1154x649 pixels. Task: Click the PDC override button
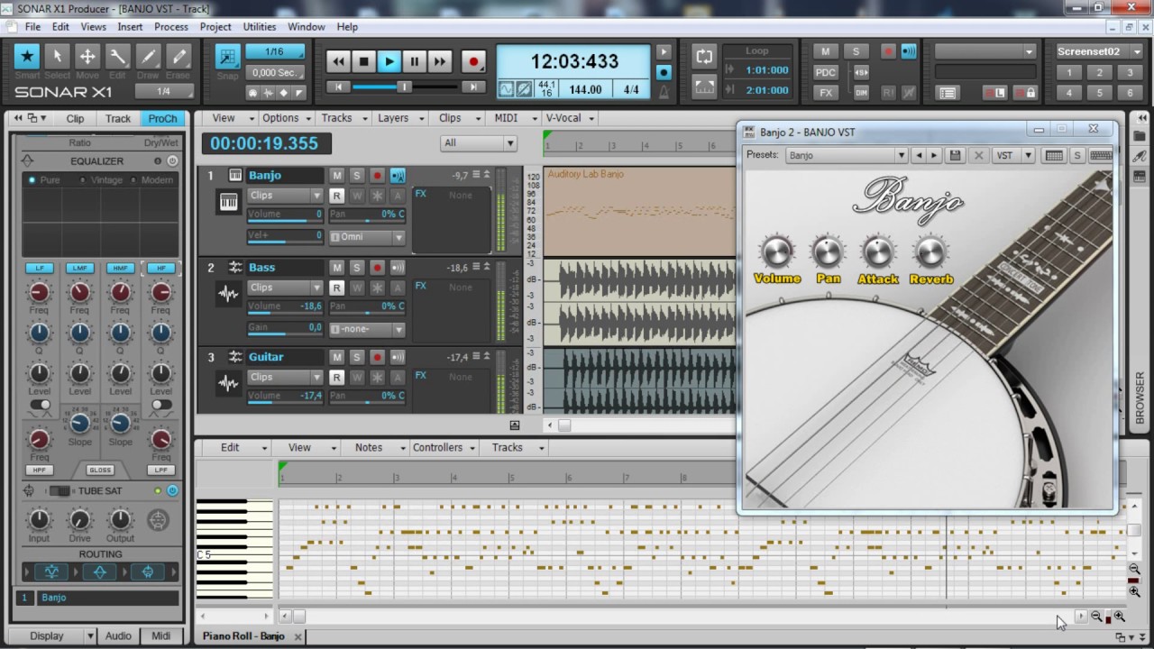(x=825, y=72)
